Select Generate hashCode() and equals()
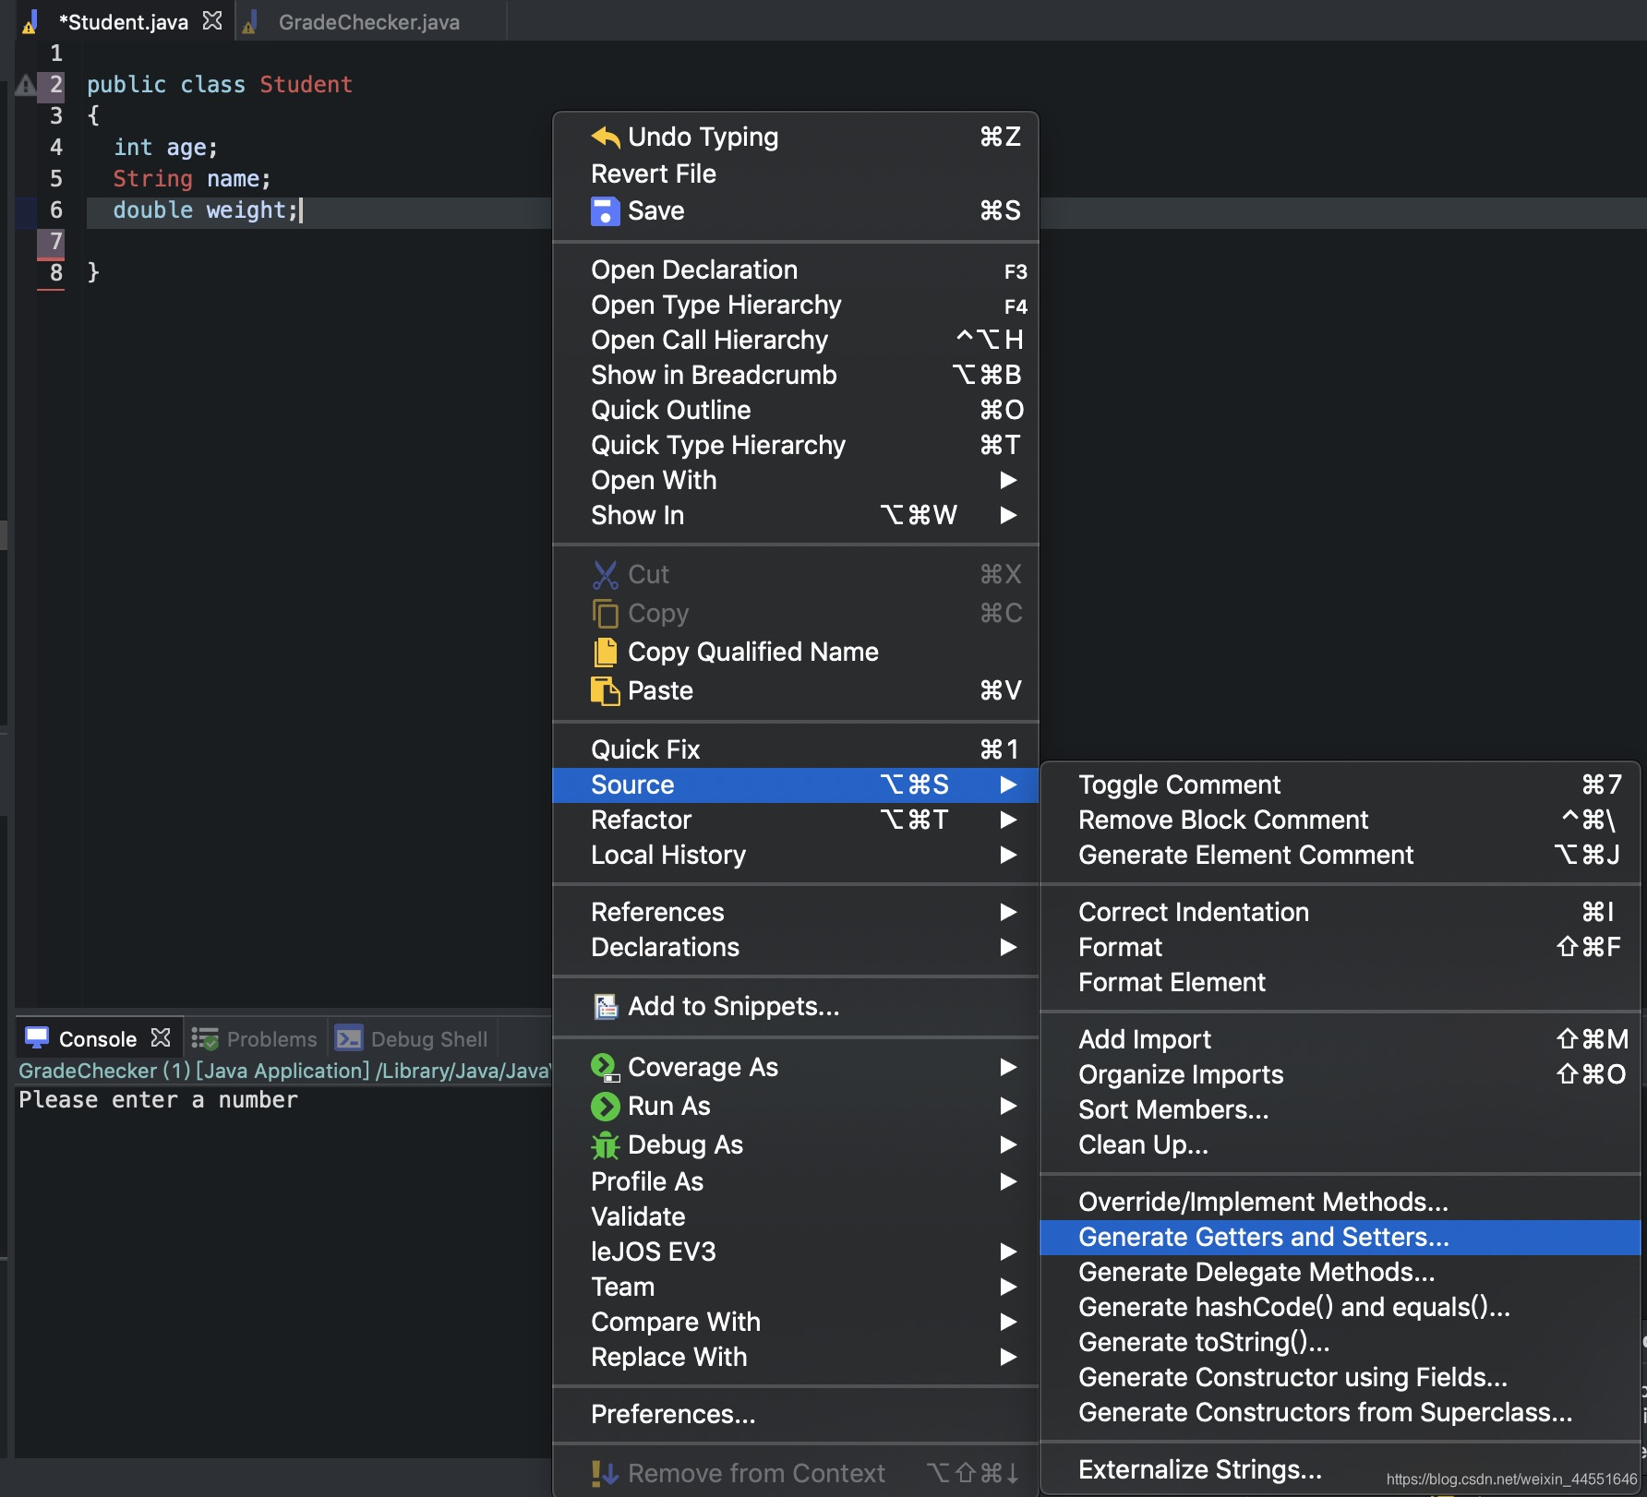The height and width of the screenshot is (1497, 1647). tap(1340, 1308)
